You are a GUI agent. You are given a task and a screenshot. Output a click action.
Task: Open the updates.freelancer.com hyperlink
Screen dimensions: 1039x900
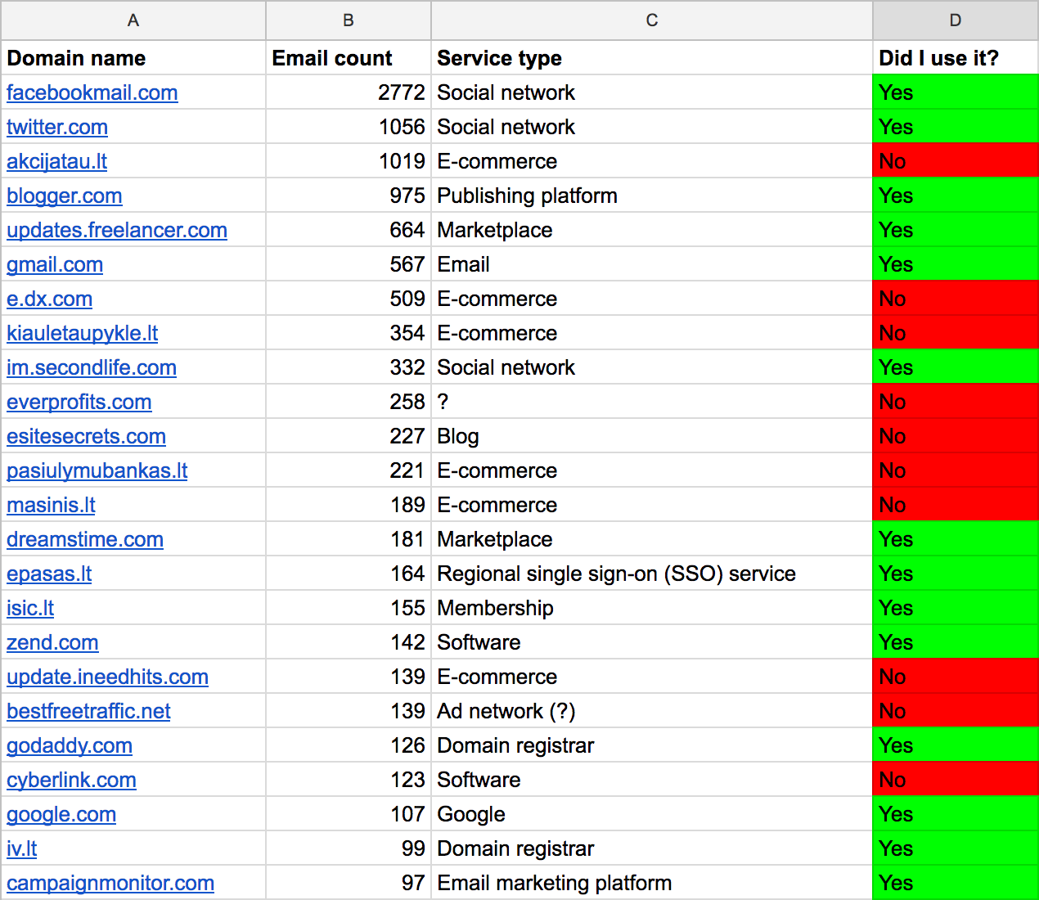(x=117, y=230)
